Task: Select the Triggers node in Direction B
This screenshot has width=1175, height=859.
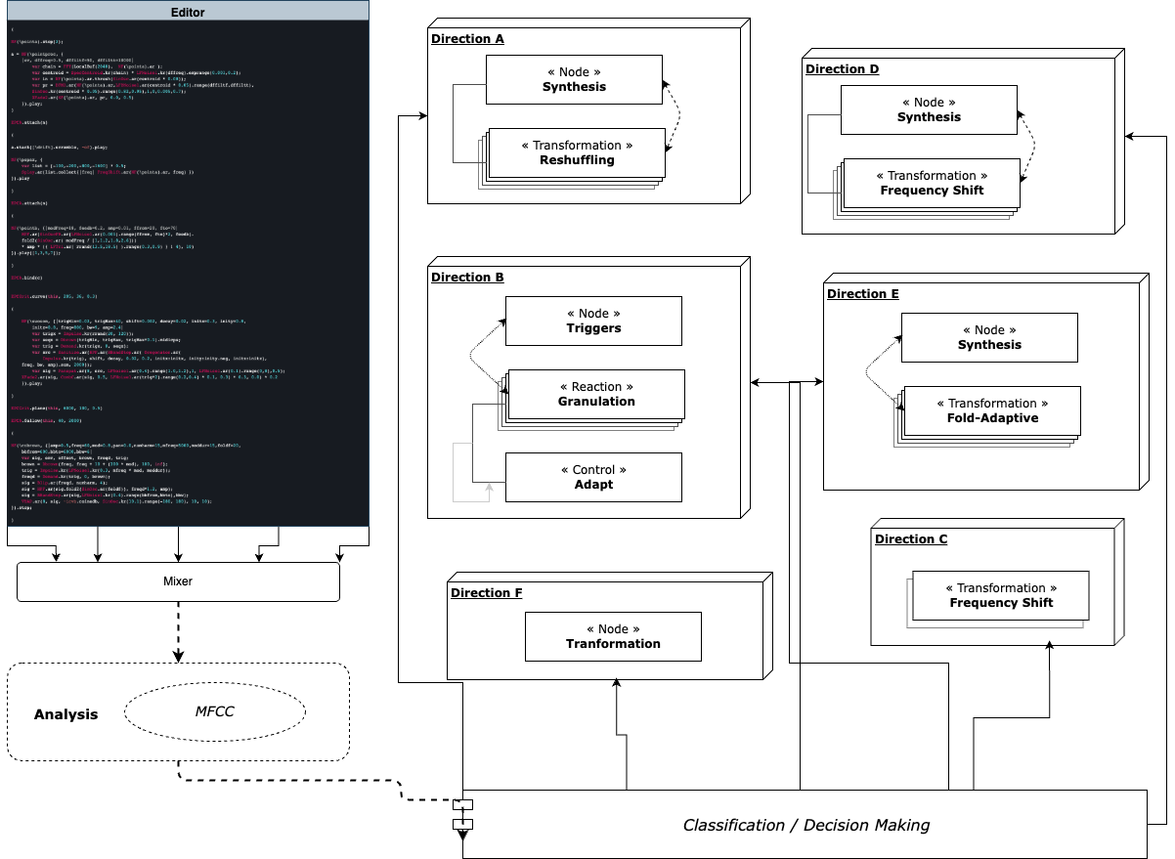Action: tap(593, 321)
